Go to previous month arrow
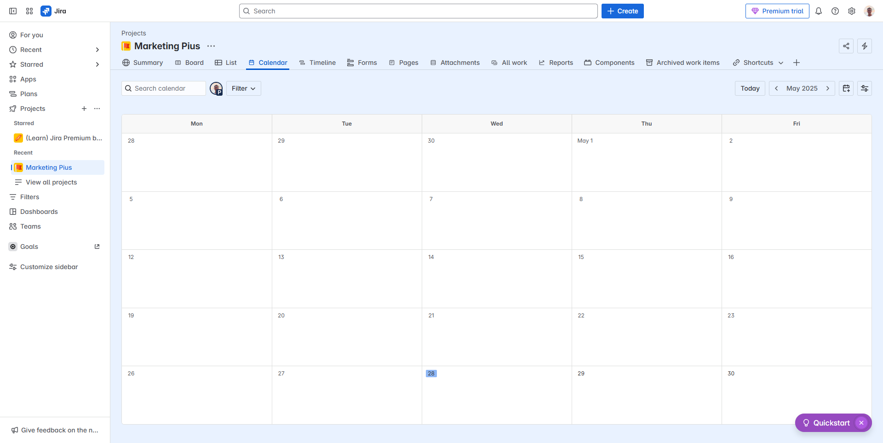 776,88
